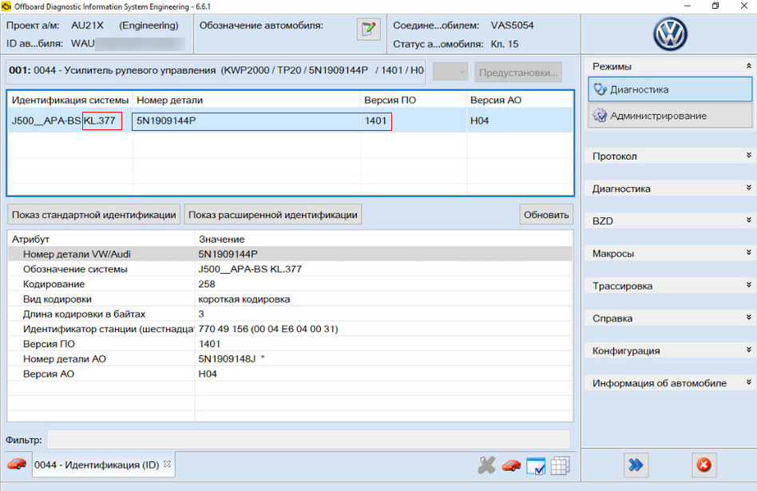
Task: Select the Номер детали АО row
Action: (x=290, y=358)
